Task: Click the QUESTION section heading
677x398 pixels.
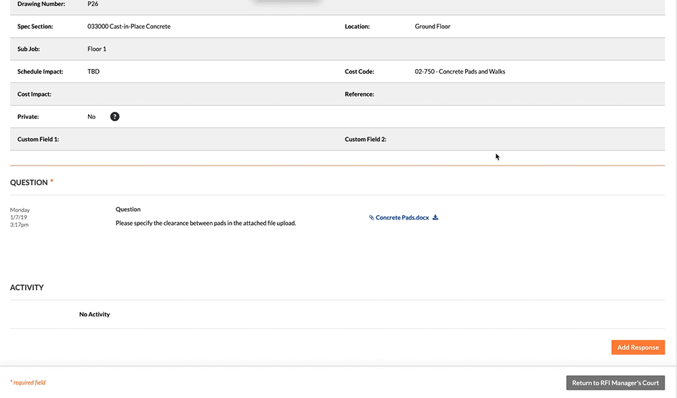Action: (29, 182)
